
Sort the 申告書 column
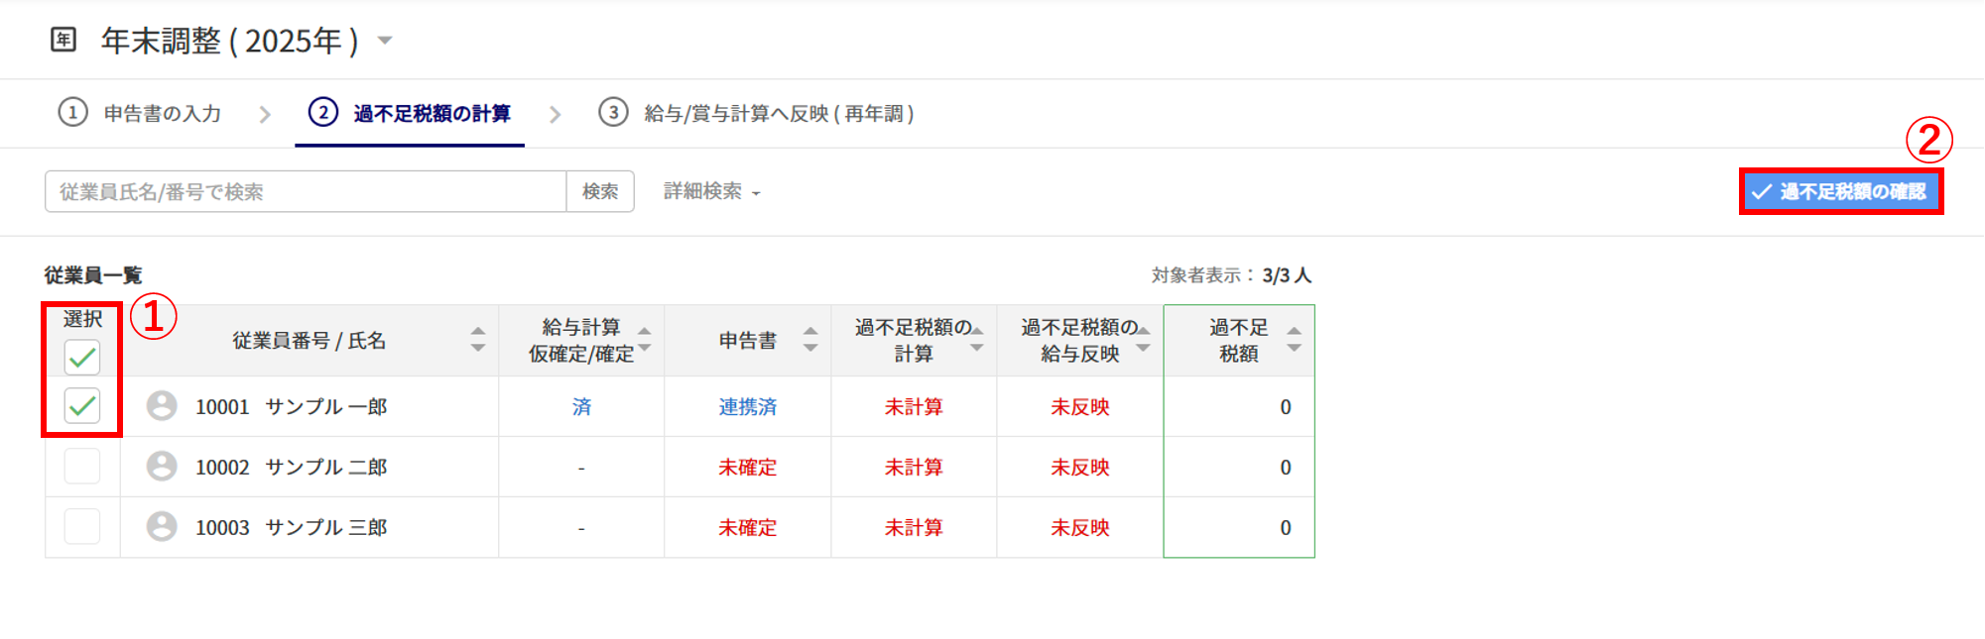tap(810, 340)
